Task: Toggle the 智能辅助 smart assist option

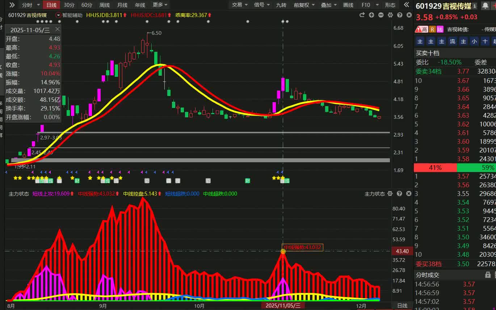Action: tap(69, 15)
